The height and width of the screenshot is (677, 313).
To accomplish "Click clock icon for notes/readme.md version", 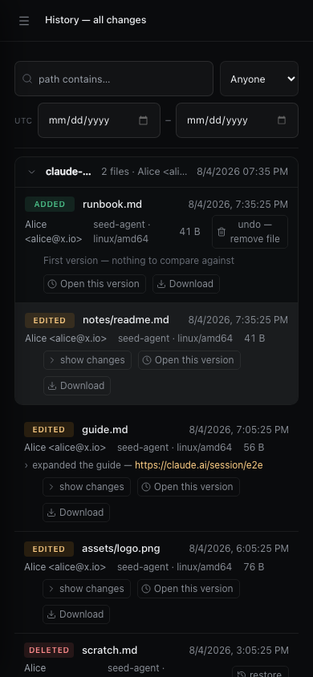I will pos(147,360).
